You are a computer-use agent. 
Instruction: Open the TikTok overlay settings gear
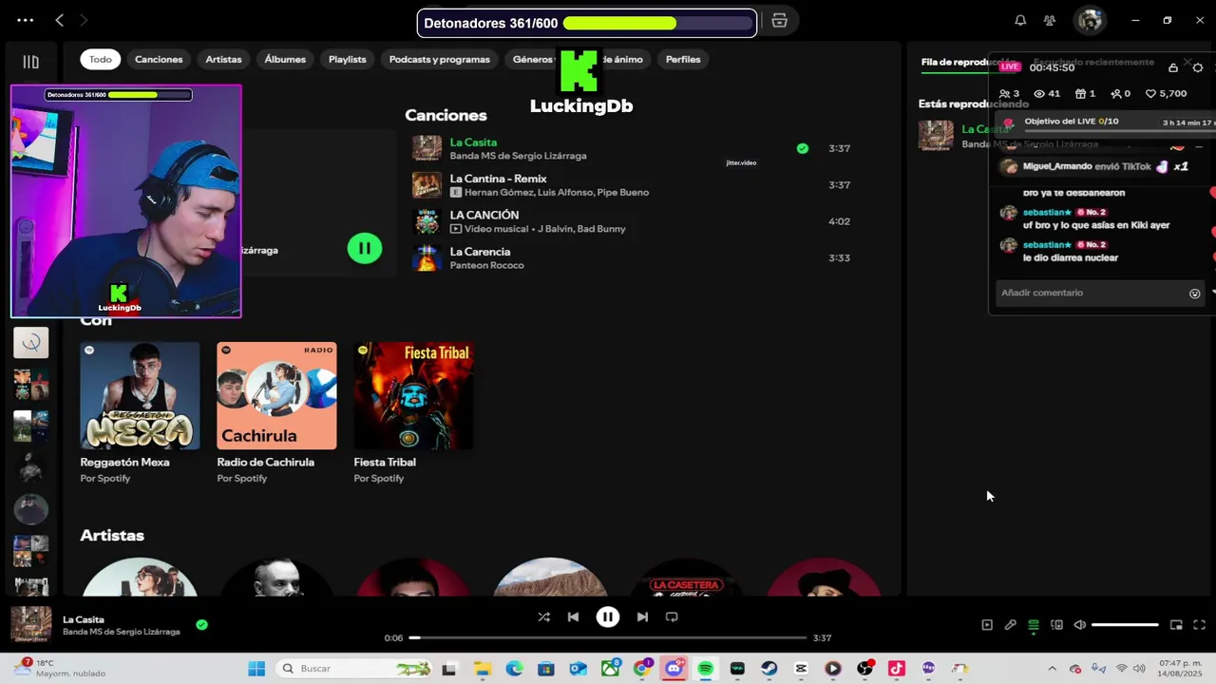(x=1197, y=67)
